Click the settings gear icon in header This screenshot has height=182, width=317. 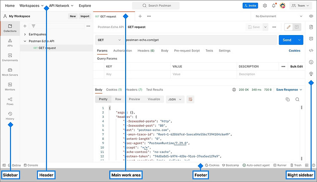[x=265, y=5]
